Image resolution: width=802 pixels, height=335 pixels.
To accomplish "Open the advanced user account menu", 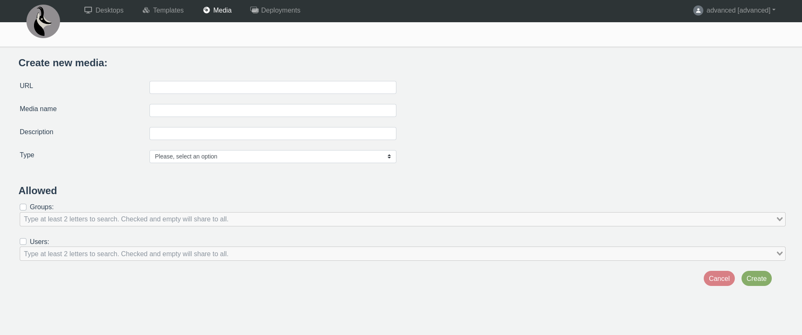I will click(x=741, y=10).
